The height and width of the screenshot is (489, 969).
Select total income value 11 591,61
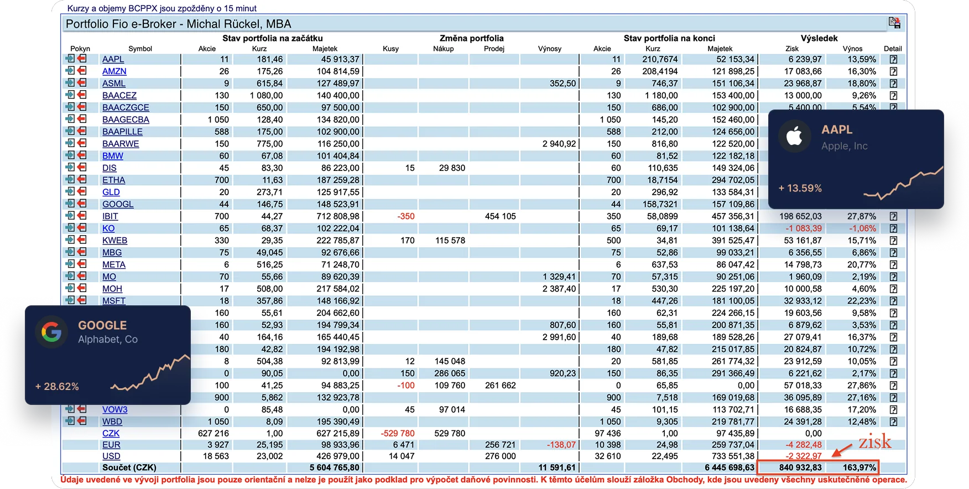pos(557,467)
